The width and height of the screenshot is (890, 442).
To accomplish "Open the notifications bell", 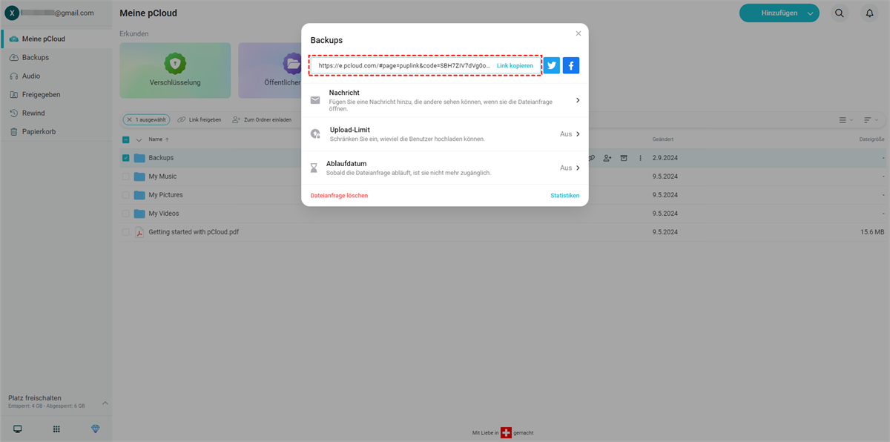I will pos(869,13).
